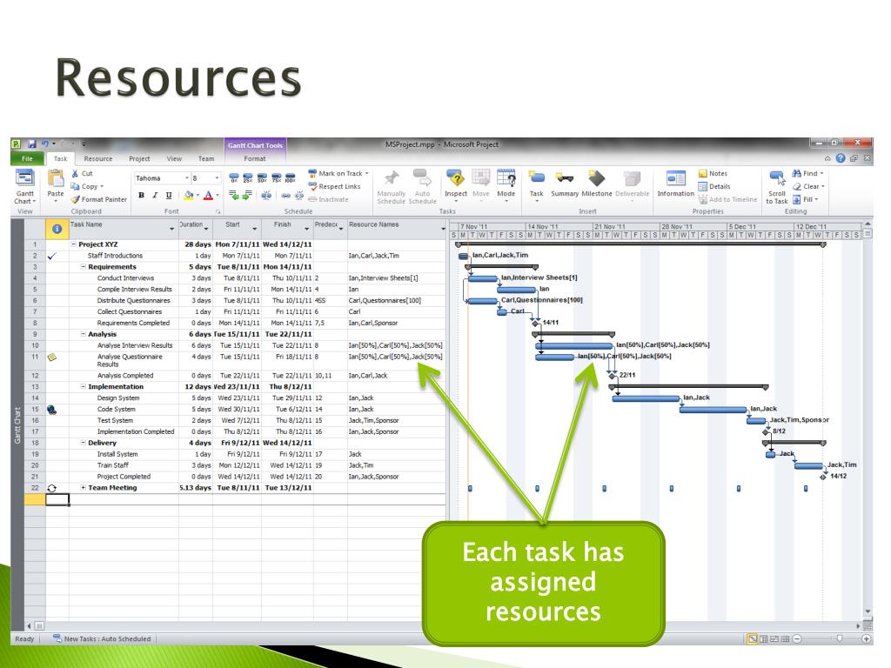Image resolution: width=891 pixels, height=668 pixels.
Task: Apply Underline formatting
Action: click(x=169, y=196)
